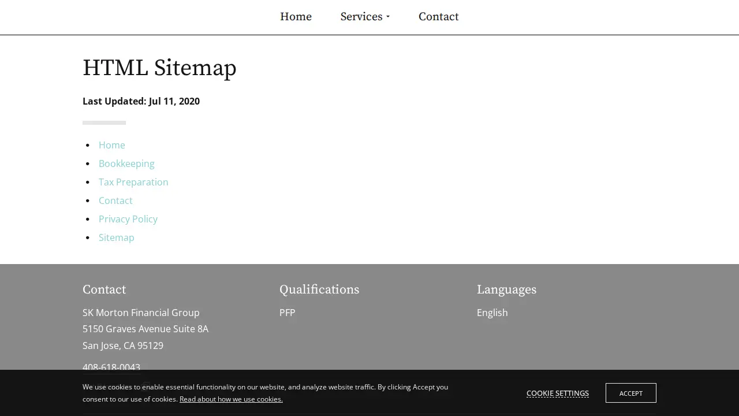The height and width of the screenshot is (416, 739).
Task: Open the Home item in the top navigation bar
Action: click(x=296, y=17)
